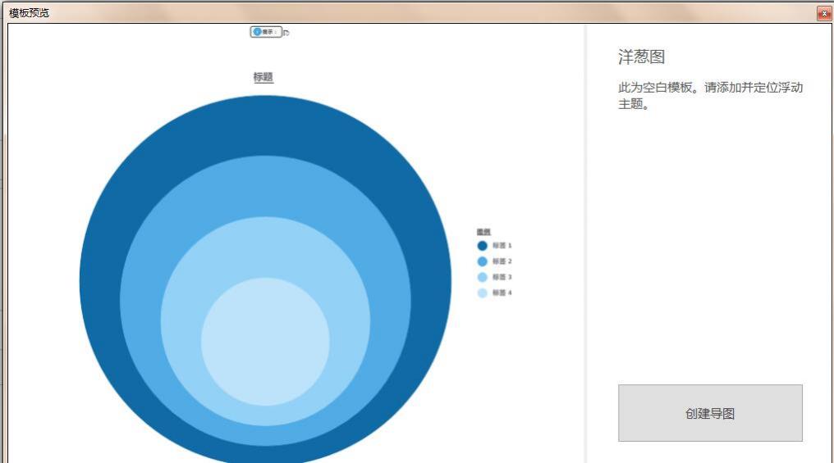Click the 图例 legend heading
This screenshot has width=834, height=463.
[483, 231]
